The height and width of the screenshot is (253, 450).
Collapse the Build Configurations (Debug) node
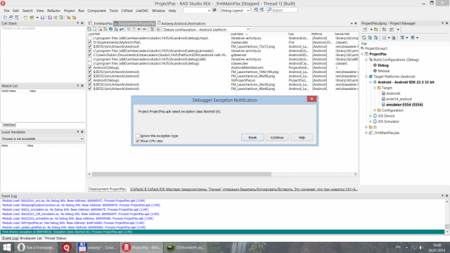pyautogui.click(x=366, y=60)
